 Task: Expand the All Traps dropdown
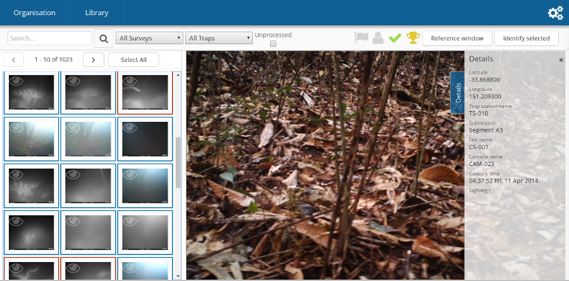pyautogui.click(x=219, y=38)
